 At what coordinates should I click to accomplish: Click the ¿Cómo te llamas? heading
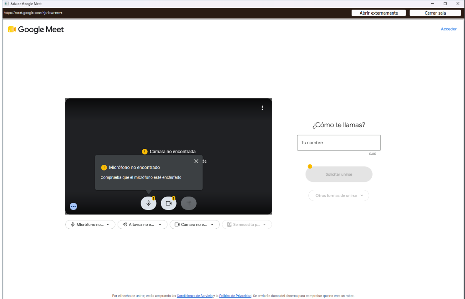click(x=339, y=125)
